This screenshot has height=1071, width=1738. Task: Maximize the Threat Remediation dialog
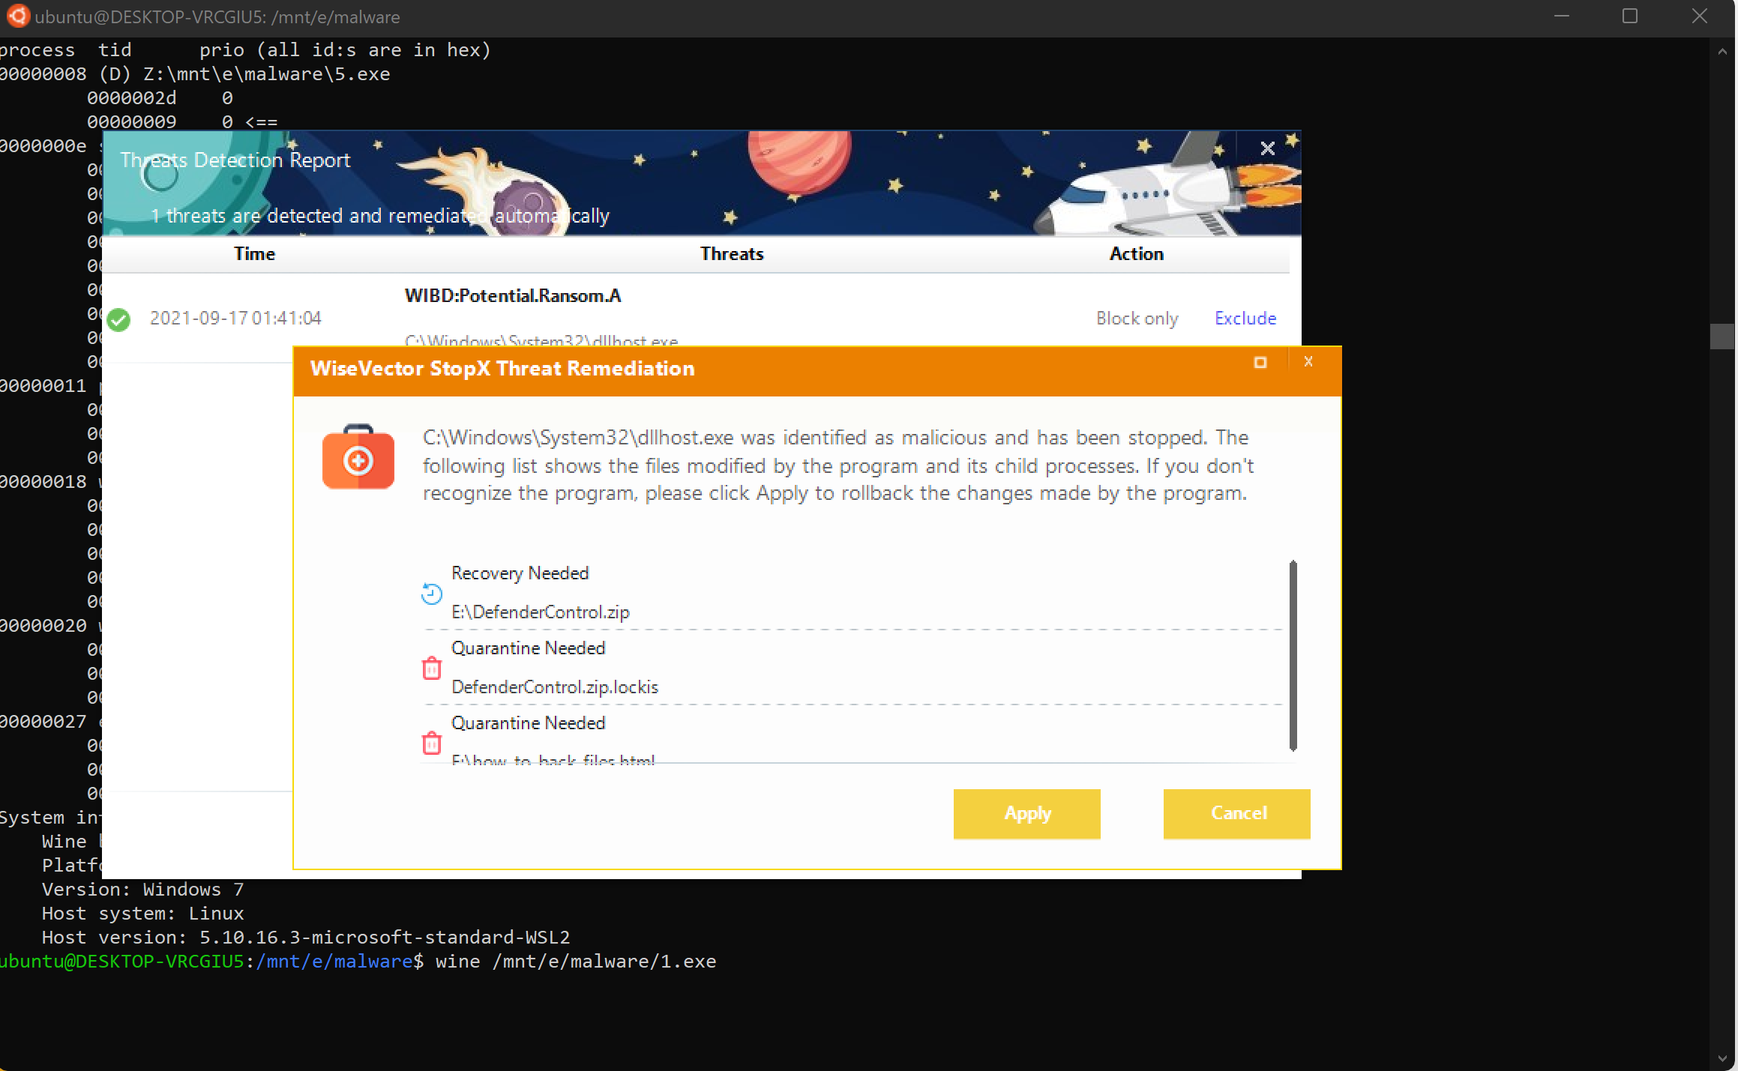pos(1260,363)
